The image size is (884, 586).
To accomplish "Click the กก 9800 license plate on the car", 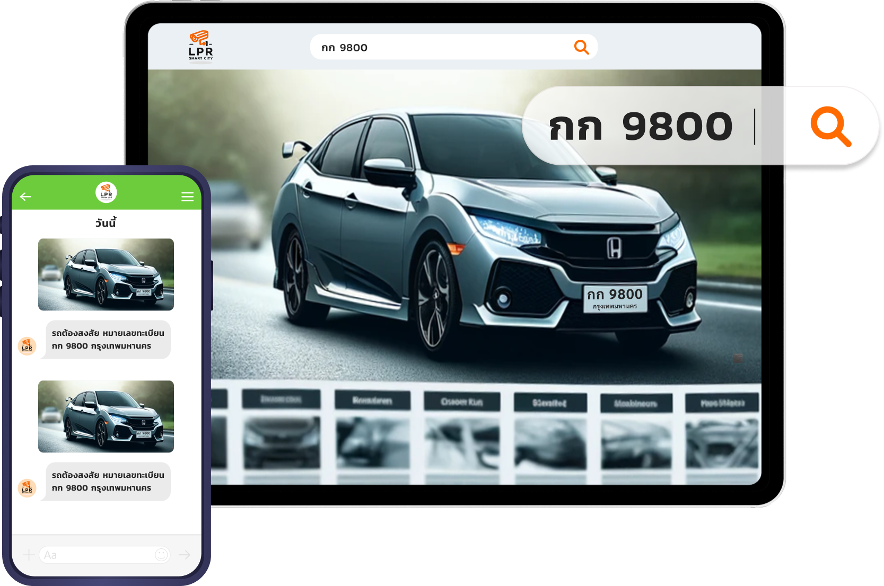I will click(615, 298).
